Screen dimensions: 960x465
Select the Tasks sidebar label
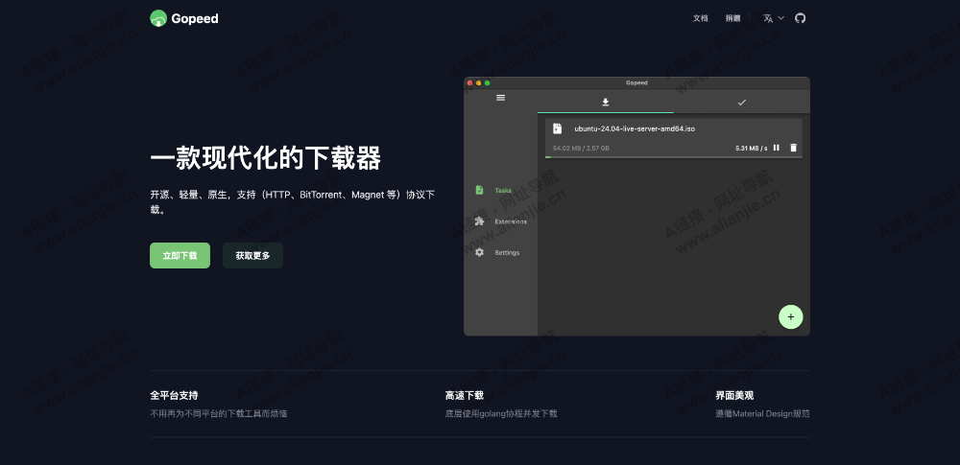point(503,190)
